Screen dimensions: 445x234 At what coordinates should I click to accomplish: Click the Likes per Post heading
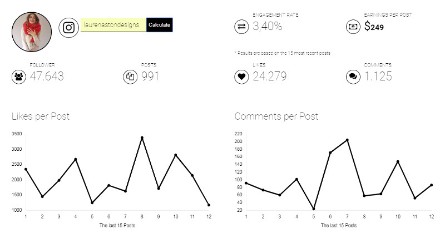[x=41, y=116]
